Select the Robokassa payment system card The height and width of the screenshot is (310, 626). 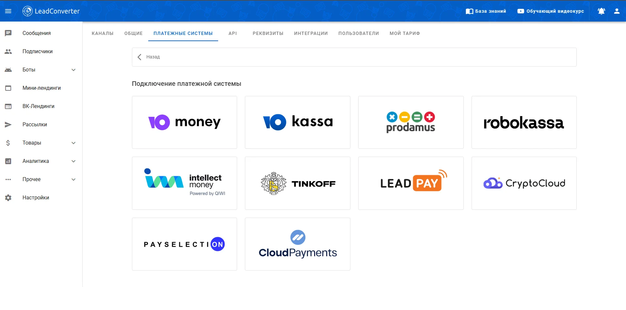(x=524, y=122)
